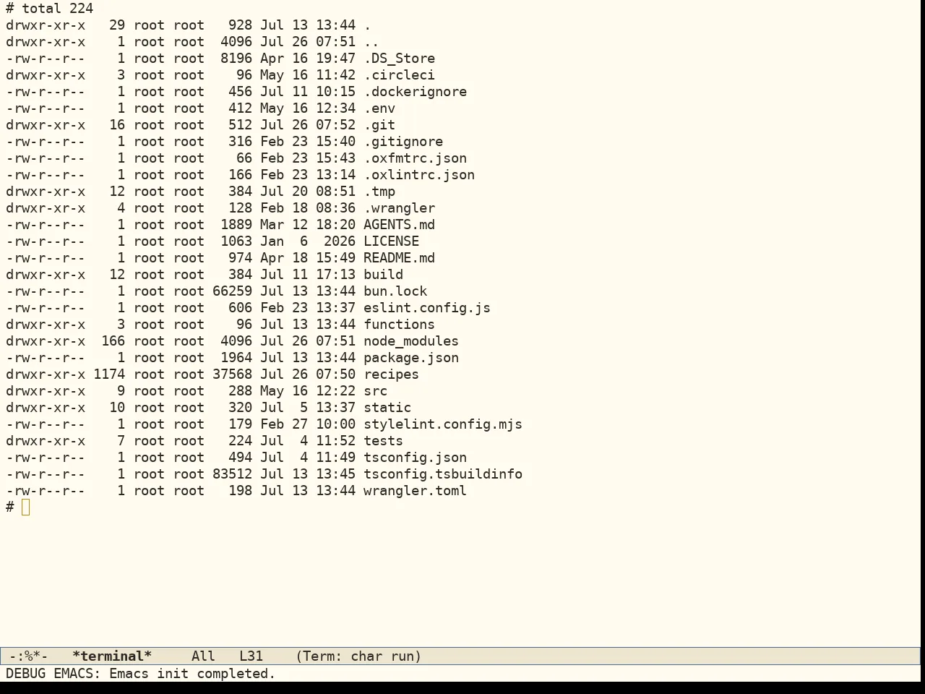Select the recipes directory name
Viewport: 925px width, 694px height.
(x=391, y=374)
